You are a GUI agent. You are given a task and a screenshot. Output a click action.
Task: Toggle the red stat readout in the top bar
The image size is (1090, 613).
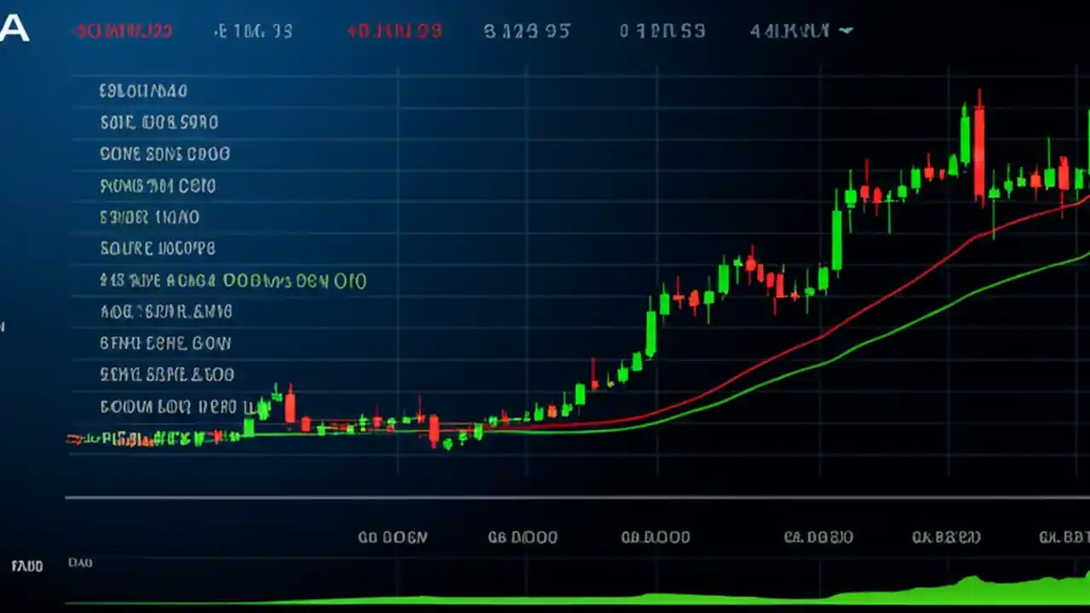(393, 31)
